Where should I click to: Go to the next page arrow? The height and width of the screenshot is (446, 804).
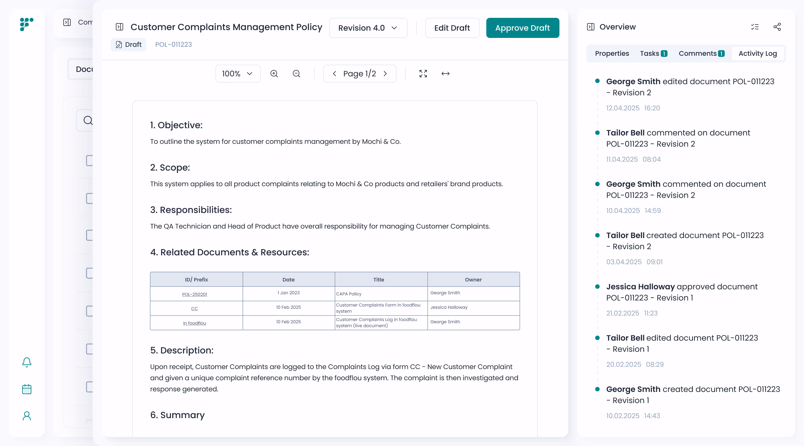[386, 74]
